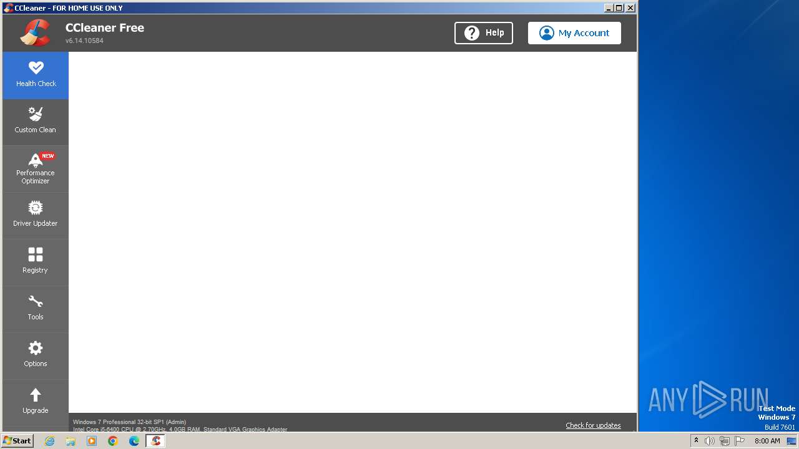The image size is (799, 449).
Task: Minimize the CCleaner window
Action: [609, 8]
